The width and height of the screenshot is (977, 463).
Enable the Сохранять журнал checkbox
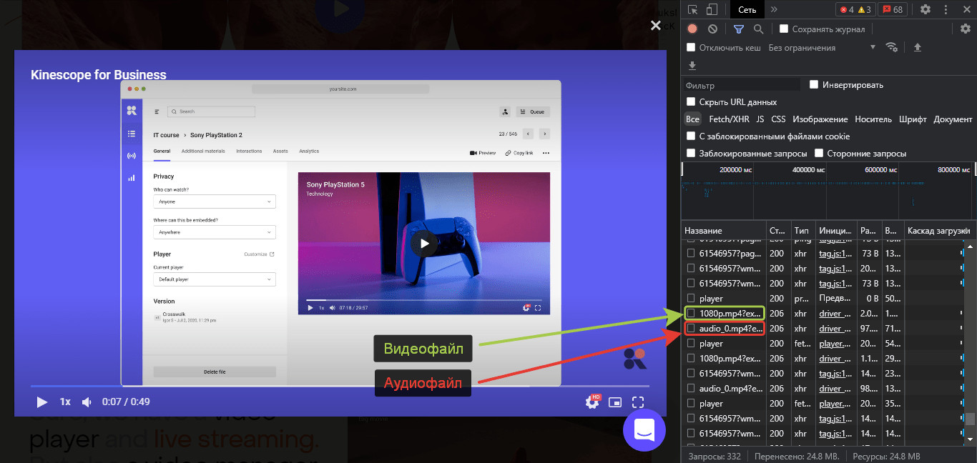point(784,29)
